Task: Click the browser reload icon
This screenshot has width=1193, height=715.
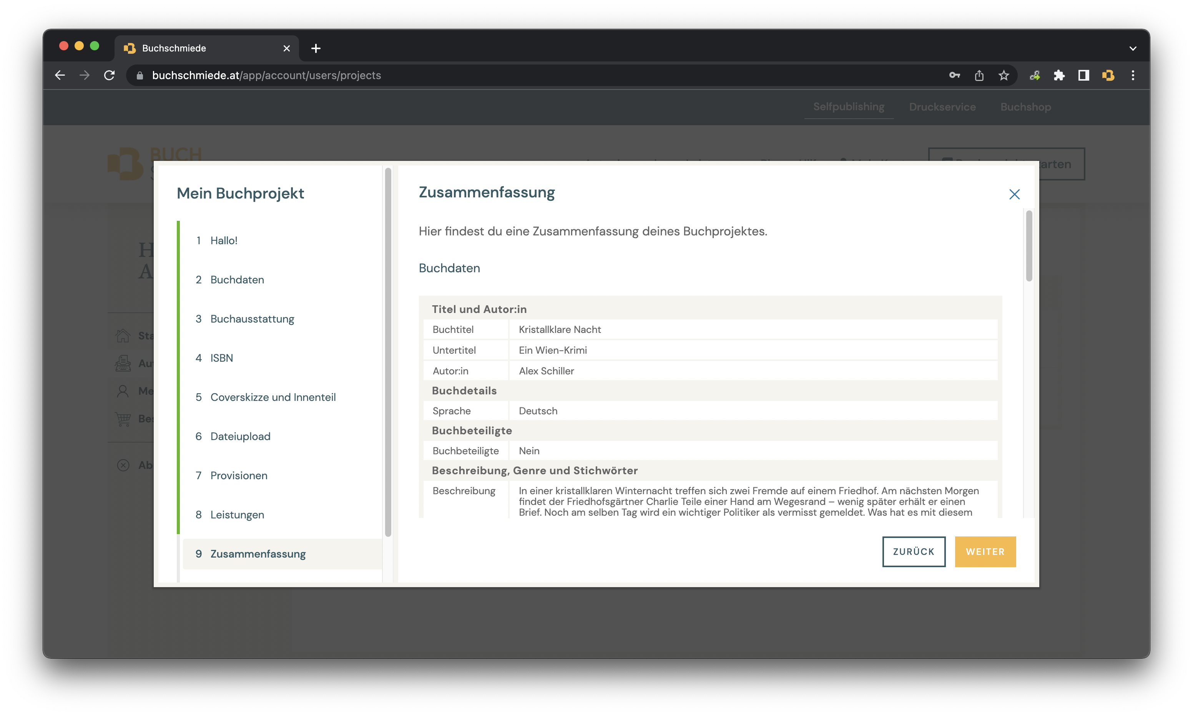Action: 110,75
